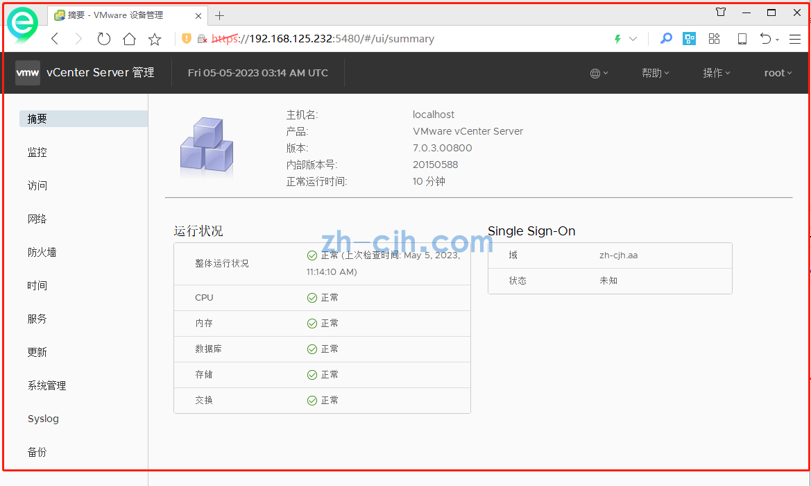Click uptime value 10 分钟

[429, 181]
